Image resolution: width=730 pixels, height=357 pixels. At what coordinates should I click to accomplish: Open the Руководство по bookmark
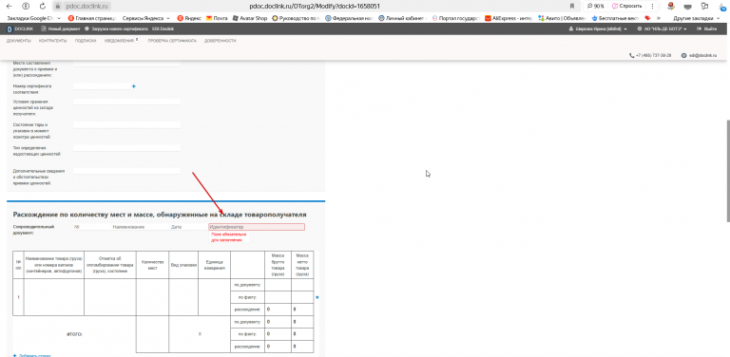point(296,18)
